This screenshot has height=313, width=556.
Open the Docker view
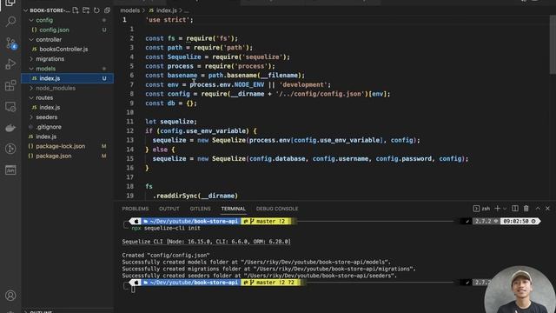click(x=10, y=128)
